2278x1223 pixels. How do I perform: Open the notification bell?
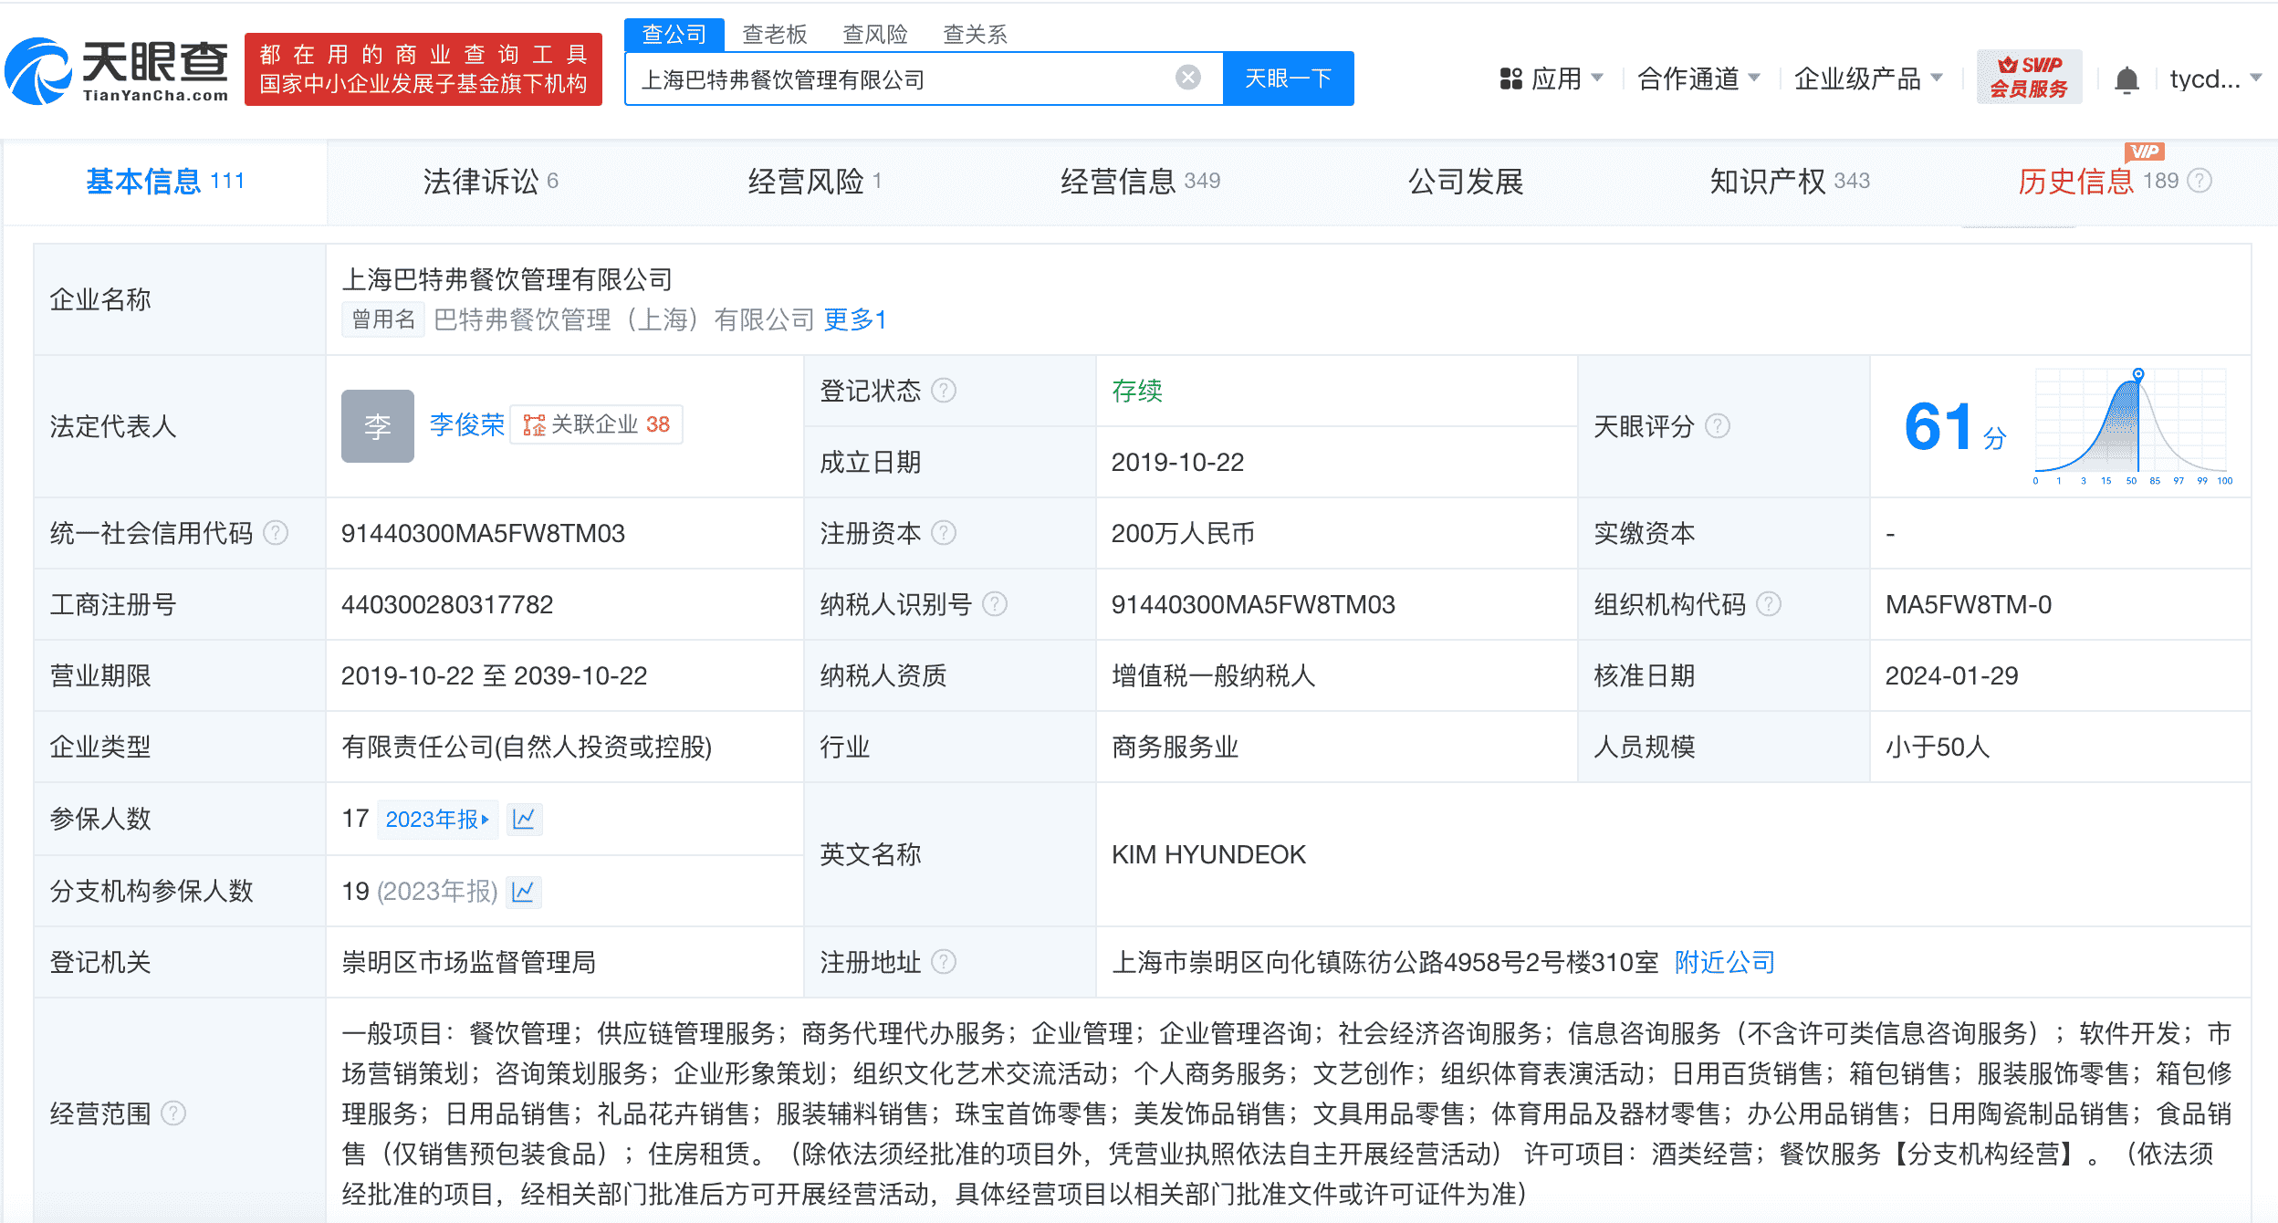tap(2126, 78)
